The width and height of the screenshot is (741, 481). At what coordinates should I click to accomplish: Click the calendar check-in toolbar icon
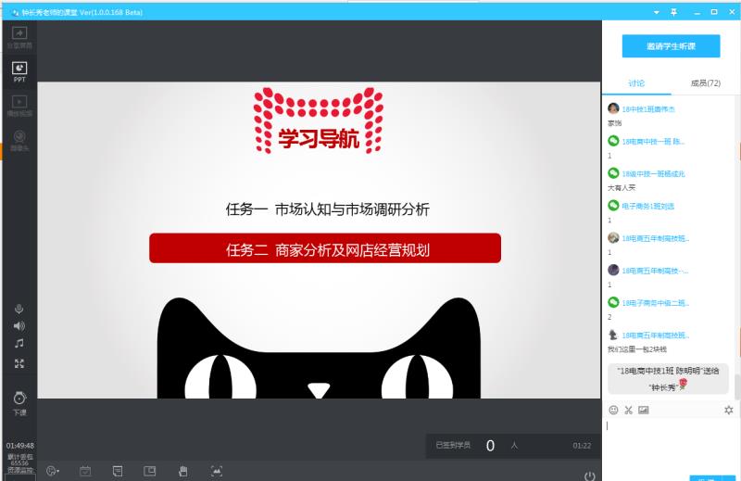[85, 471]
